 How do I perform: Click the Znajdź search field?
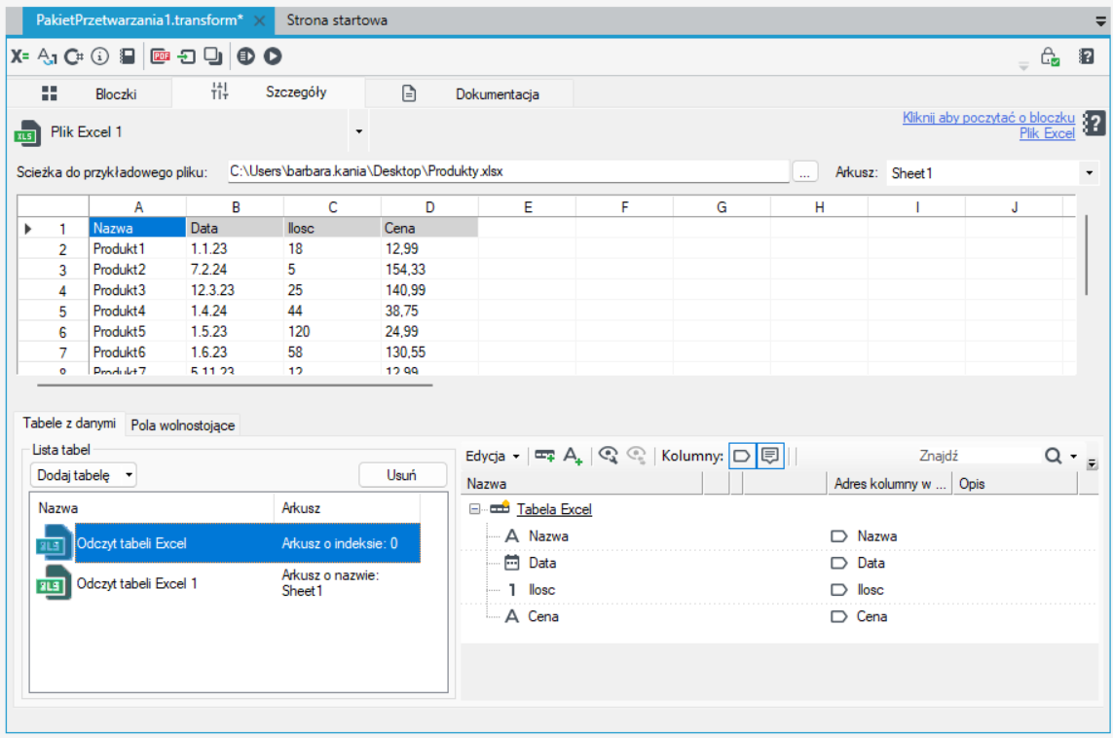(x=938, y=456)
